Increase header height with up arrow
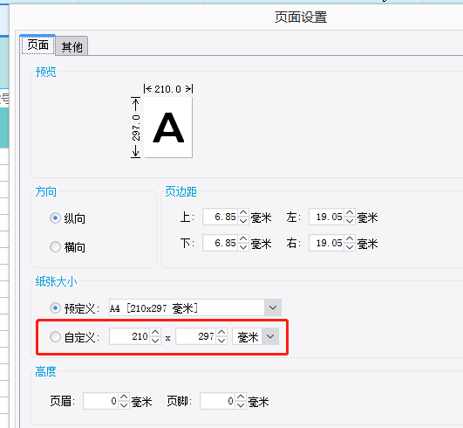Viewport: 463px width, 428px height. pos(124,397)
